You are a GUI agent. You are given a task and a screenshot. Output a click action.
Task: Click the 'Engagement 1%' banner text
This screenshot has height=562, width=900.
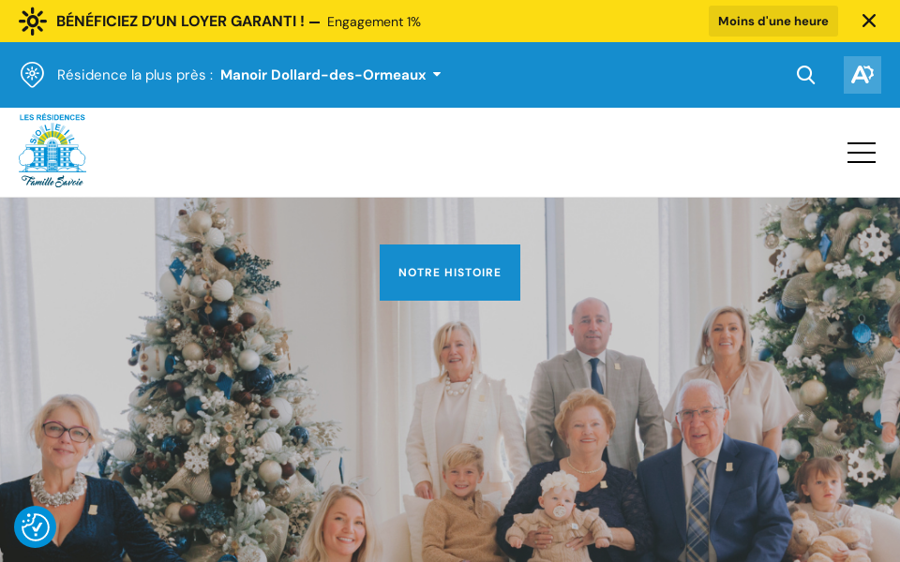click(x=374, y=22)
